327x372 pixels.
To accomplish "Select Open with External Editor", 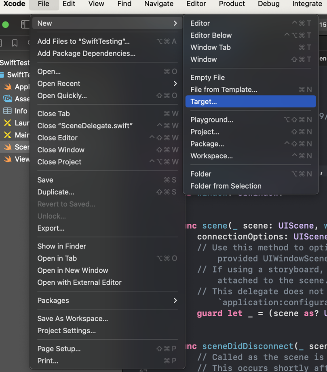I will pyautogui.click(x=108, y=282).
